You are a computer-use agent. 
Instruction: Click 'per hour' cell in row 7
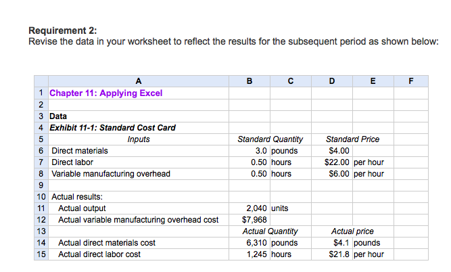click(373, 162)
